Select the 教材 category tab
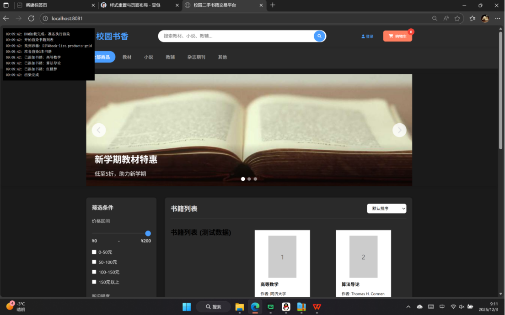505x315 pixels. coord(127,57)
